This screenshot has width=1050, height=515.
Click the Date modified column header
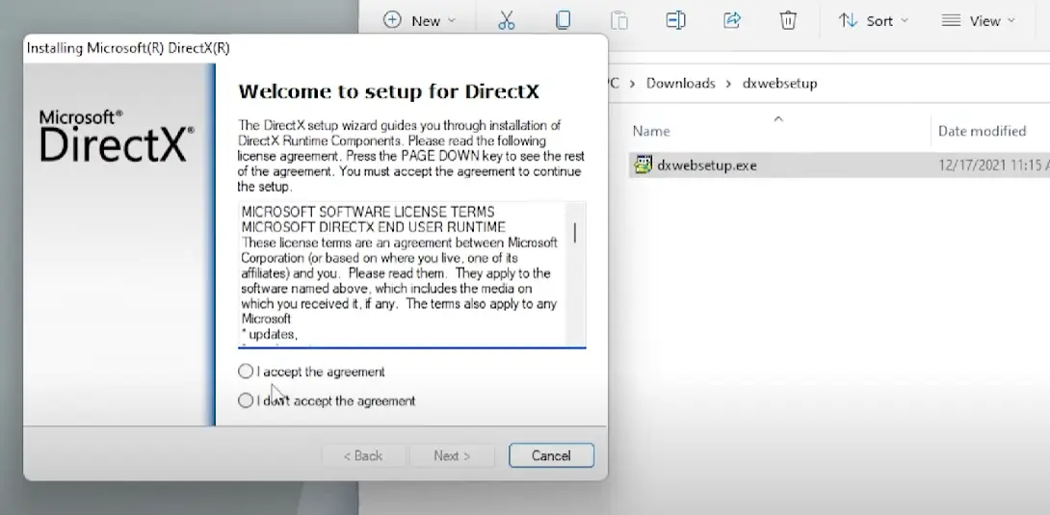coord(982,131)
